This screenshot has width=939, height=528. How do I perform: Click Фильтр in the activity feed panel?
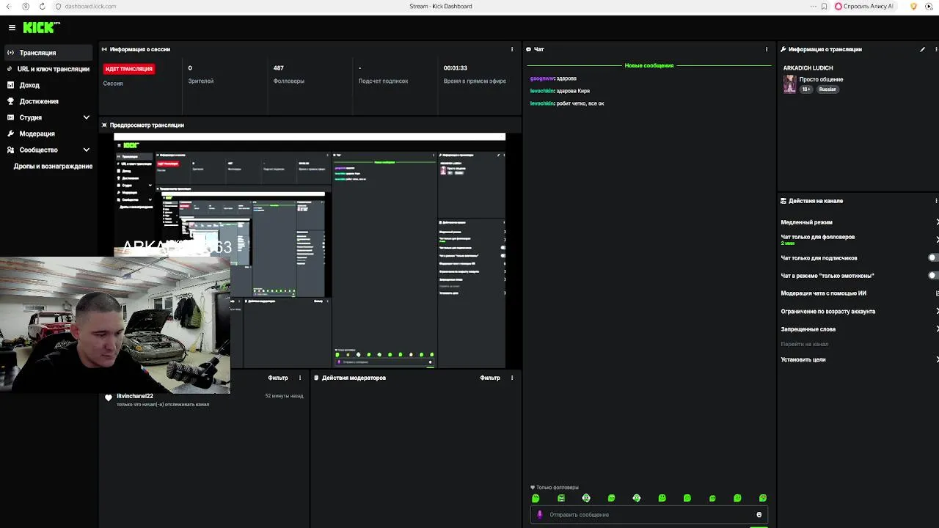(278, 378)
